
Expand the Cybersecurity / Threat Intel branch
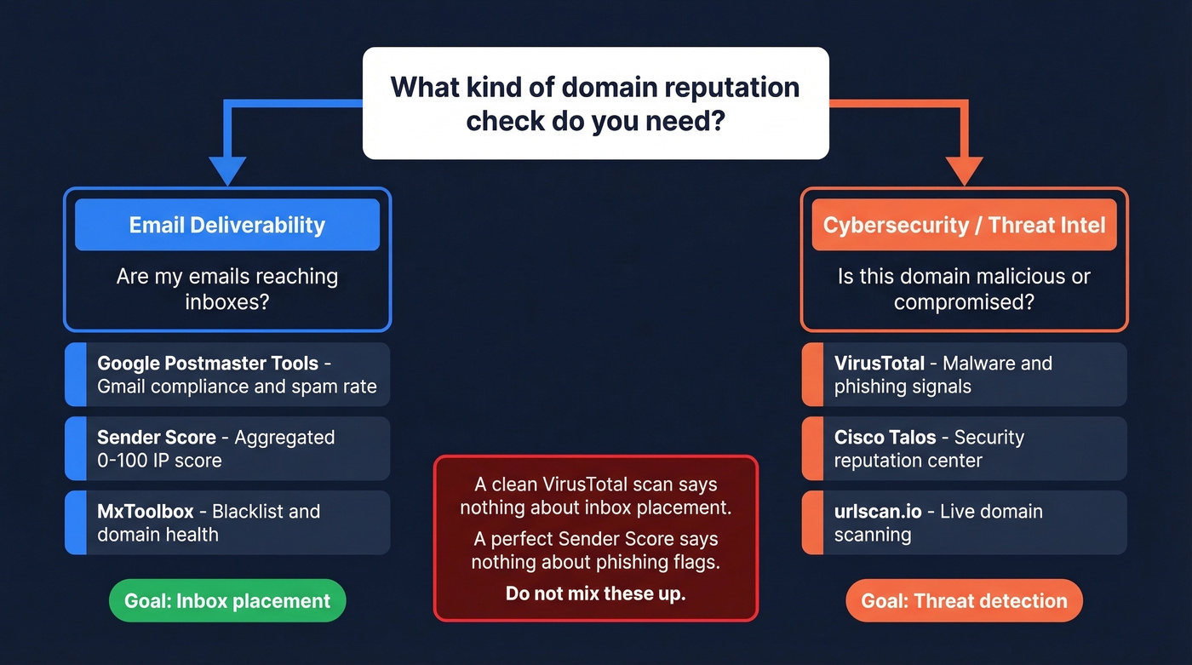click(x=964, y=260)
